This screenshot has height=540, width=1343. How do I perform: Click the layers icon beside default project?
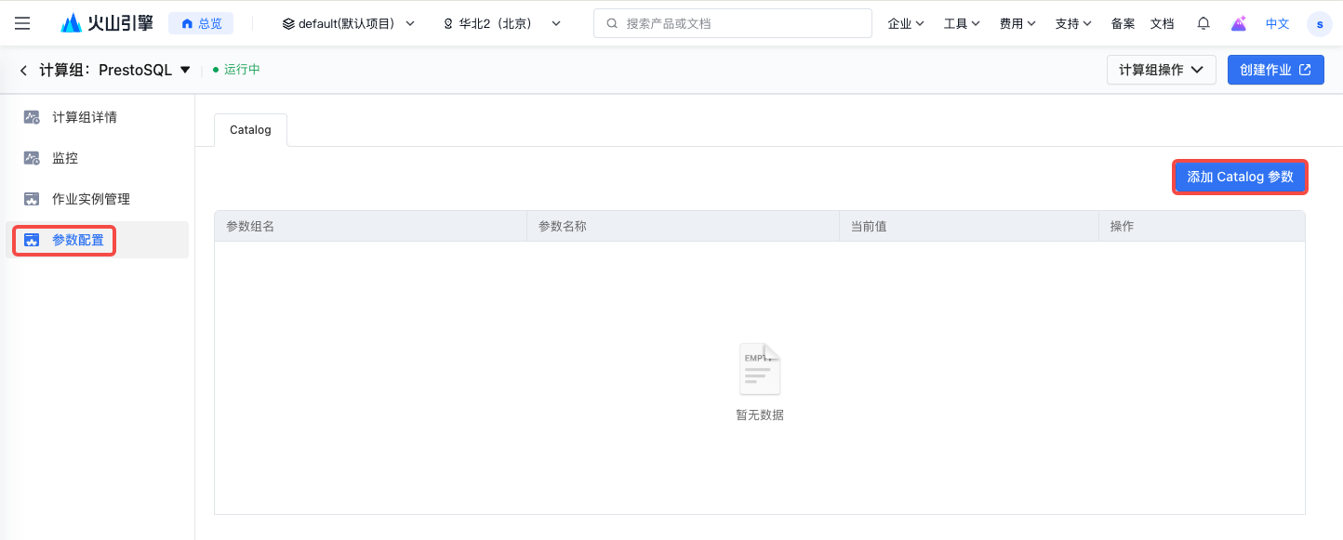[x=288, y=23]
